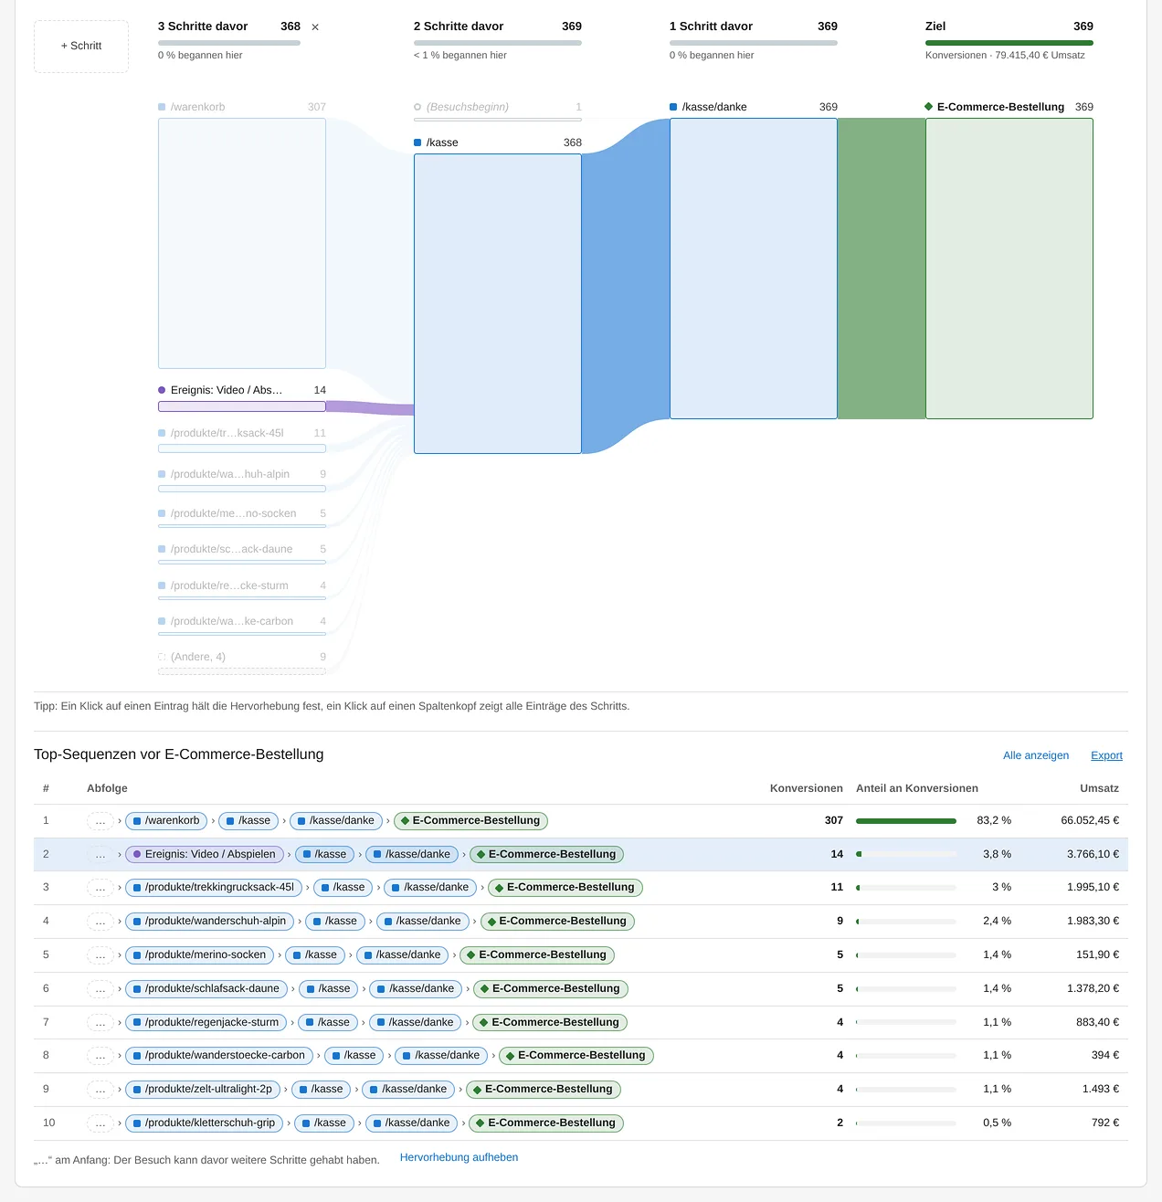Screen dimensions: 1162x1202
Task: Select the /kasse node block
Action: [x=498, y=303]
